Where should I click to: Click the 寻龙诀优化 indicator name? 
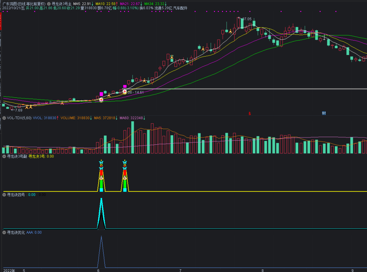pyautogui.click(x=16, y=233)
